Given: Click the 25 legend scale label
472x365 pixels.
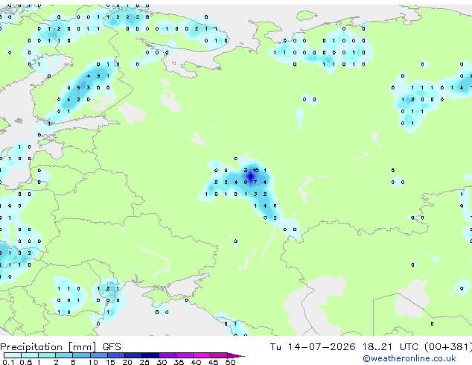Looking at the screenshot, I should coord(144,362).
